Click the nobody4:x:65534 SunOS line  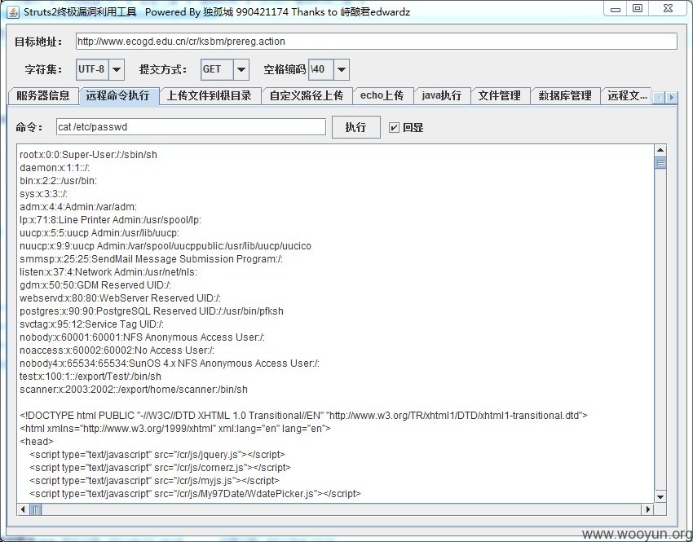click(x=170, y=364)
